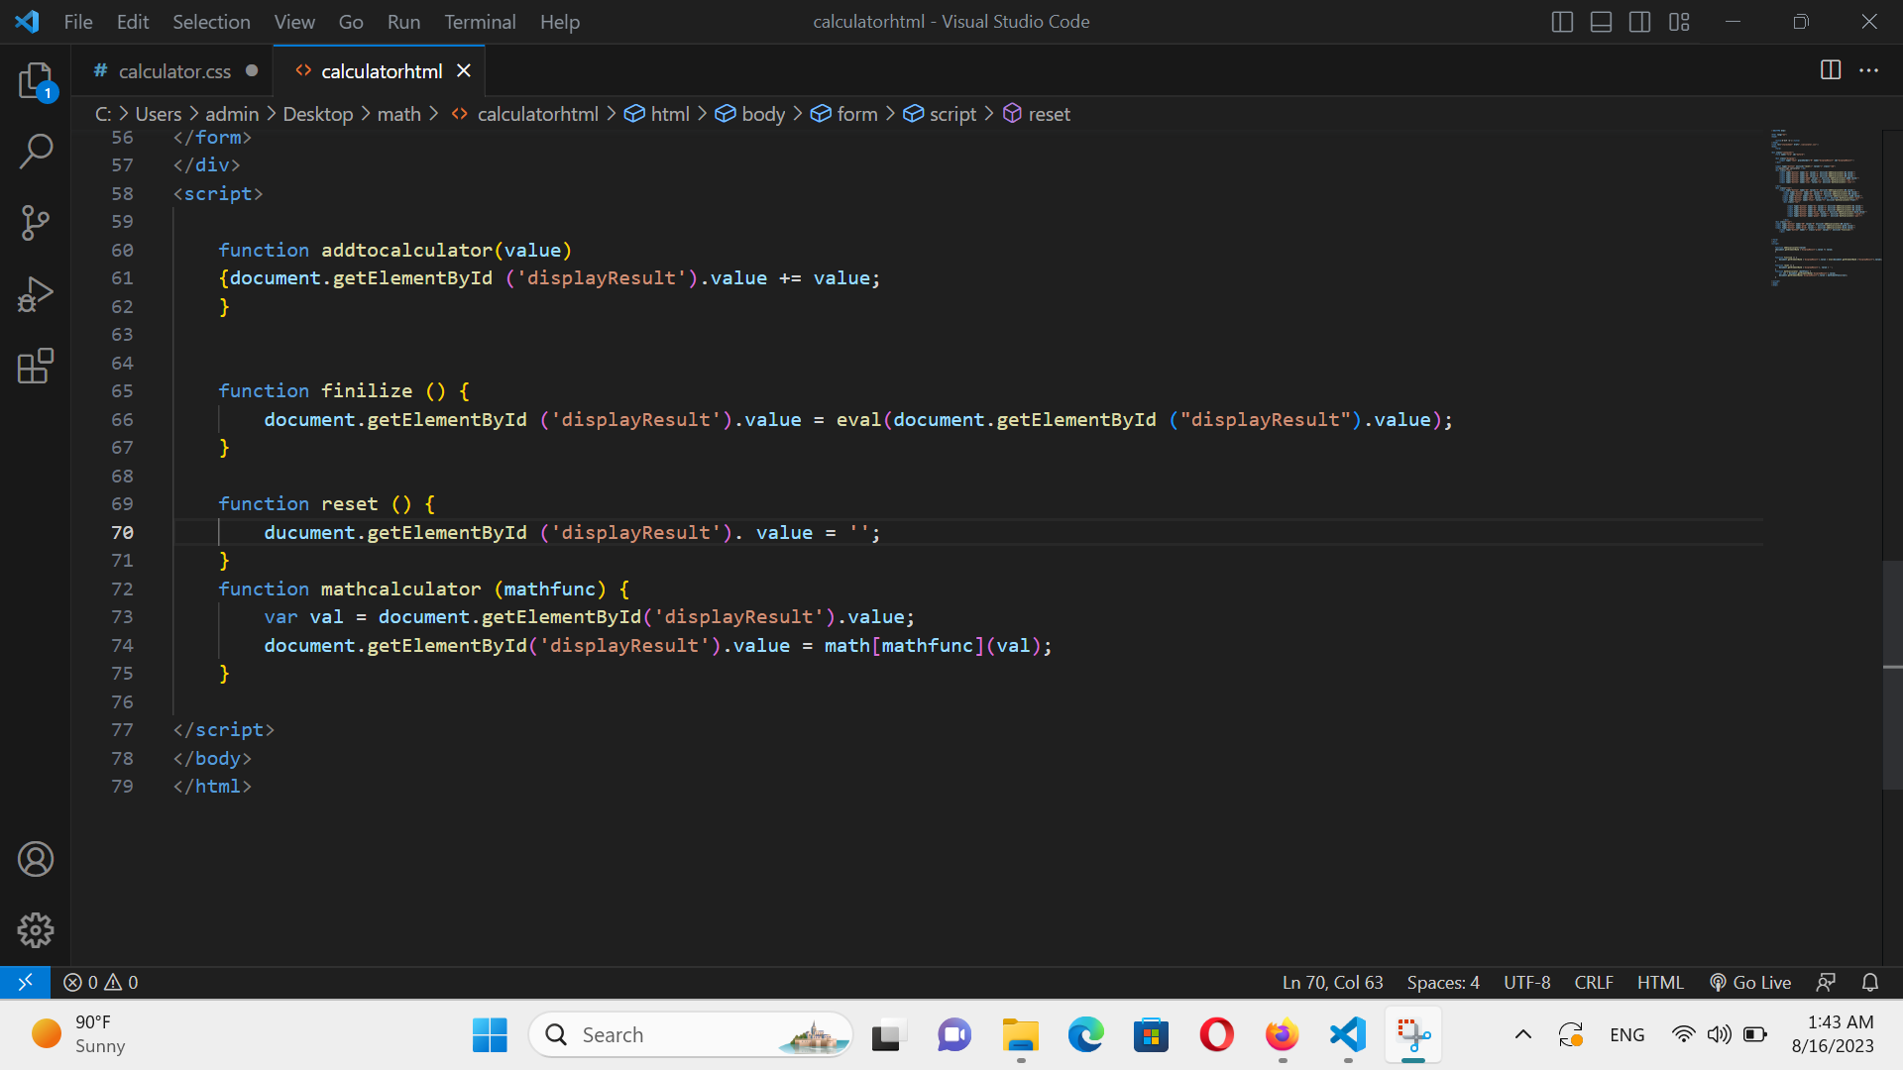Click the Go Live server button
1903x1070 pixels.
click(1750, 982)
